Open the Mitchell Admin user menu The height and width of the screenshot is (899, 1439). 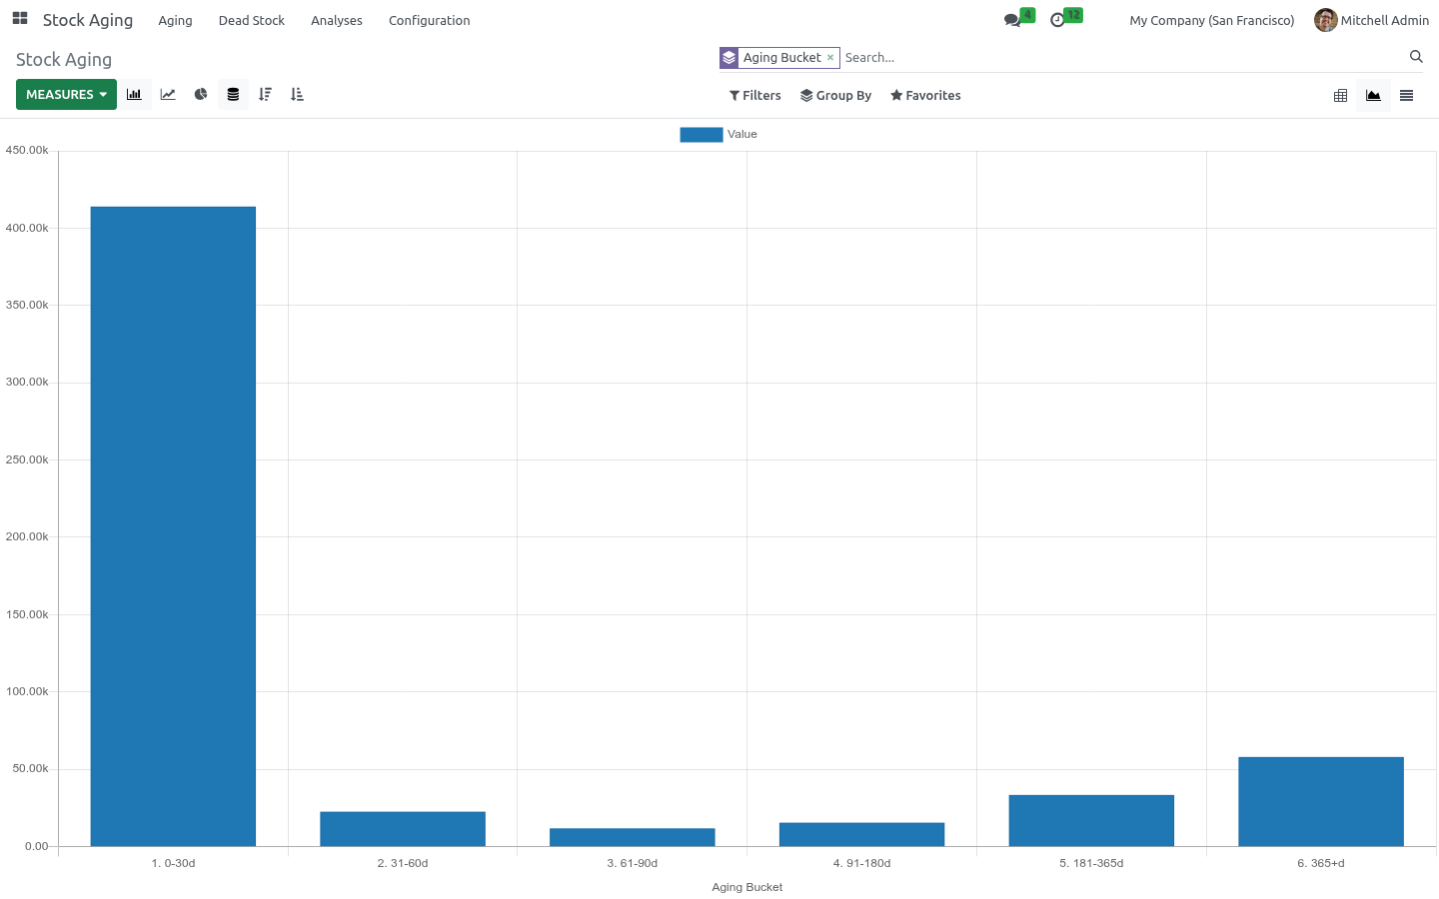[x=1372, y=20]
